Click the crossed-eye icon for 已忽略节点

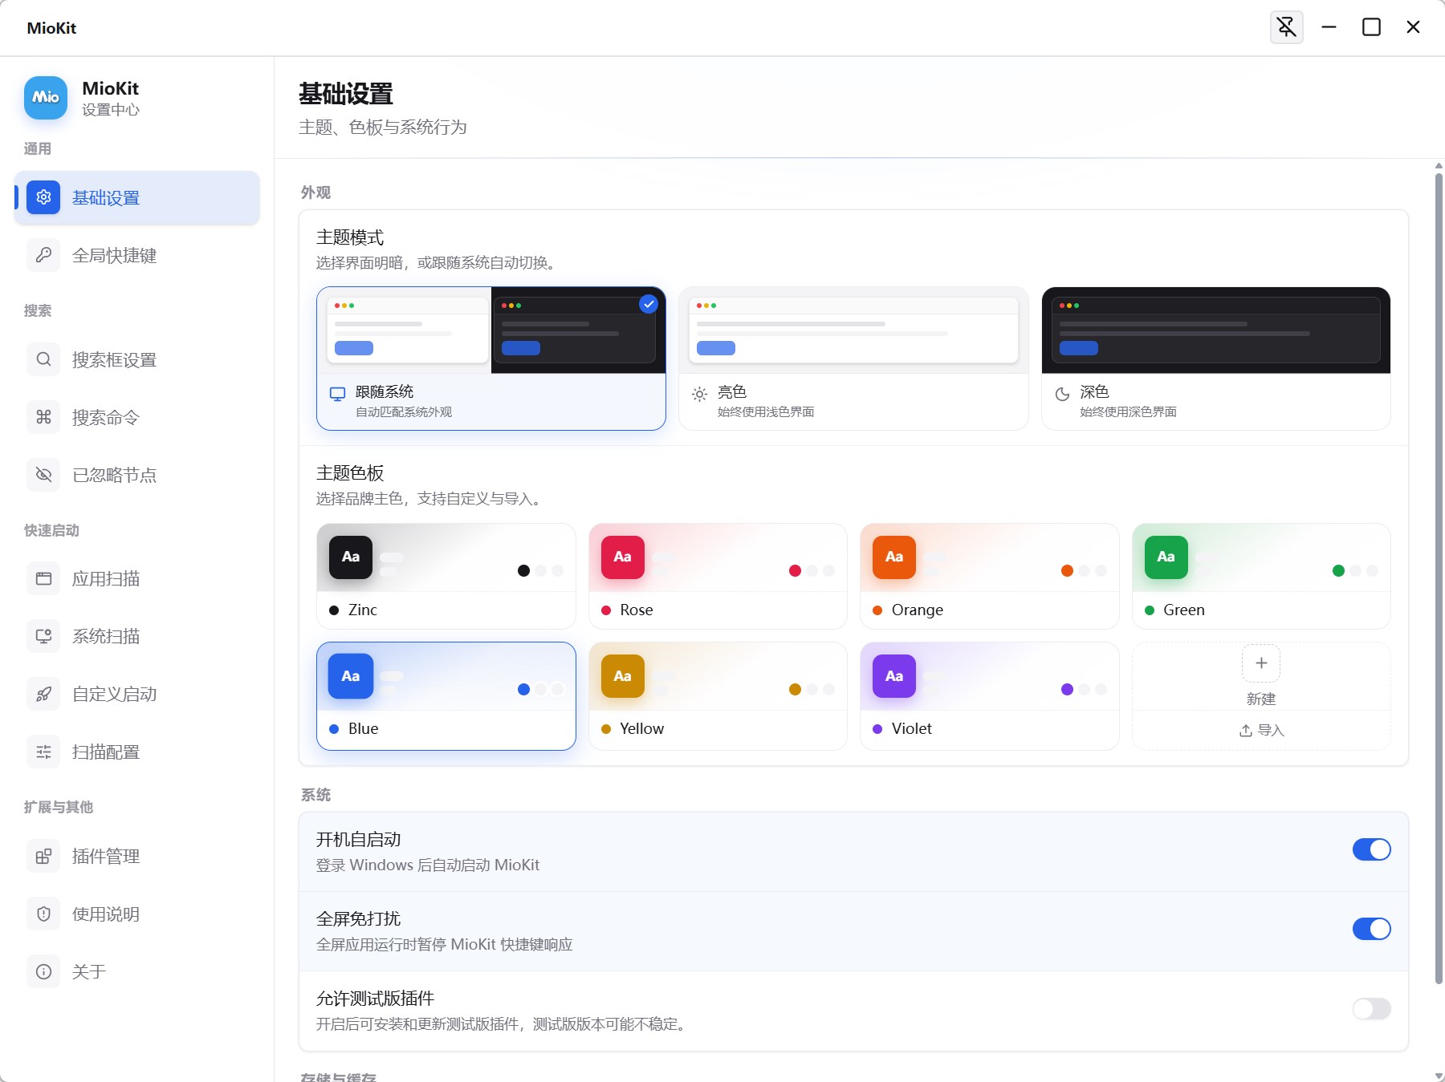pos(43,475)
